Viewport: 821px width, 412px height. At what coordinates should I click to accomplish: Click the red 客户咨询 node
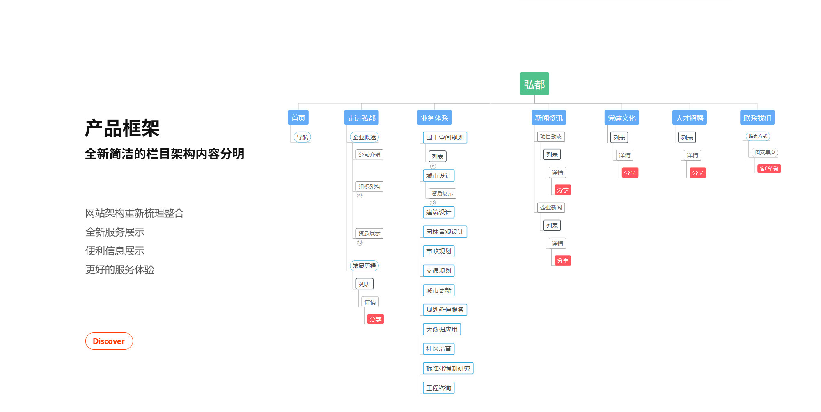pyautogui.click(x=768, y=168)
